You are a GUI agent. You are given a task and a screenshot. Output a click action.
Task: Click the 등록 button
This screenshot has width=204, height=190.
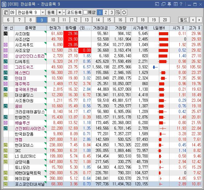(x=51, y=12)
